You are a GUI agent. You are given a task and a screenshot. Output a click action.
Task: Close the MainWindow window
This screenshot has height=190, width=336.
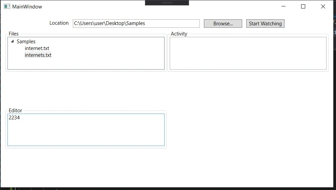[323, 6]
